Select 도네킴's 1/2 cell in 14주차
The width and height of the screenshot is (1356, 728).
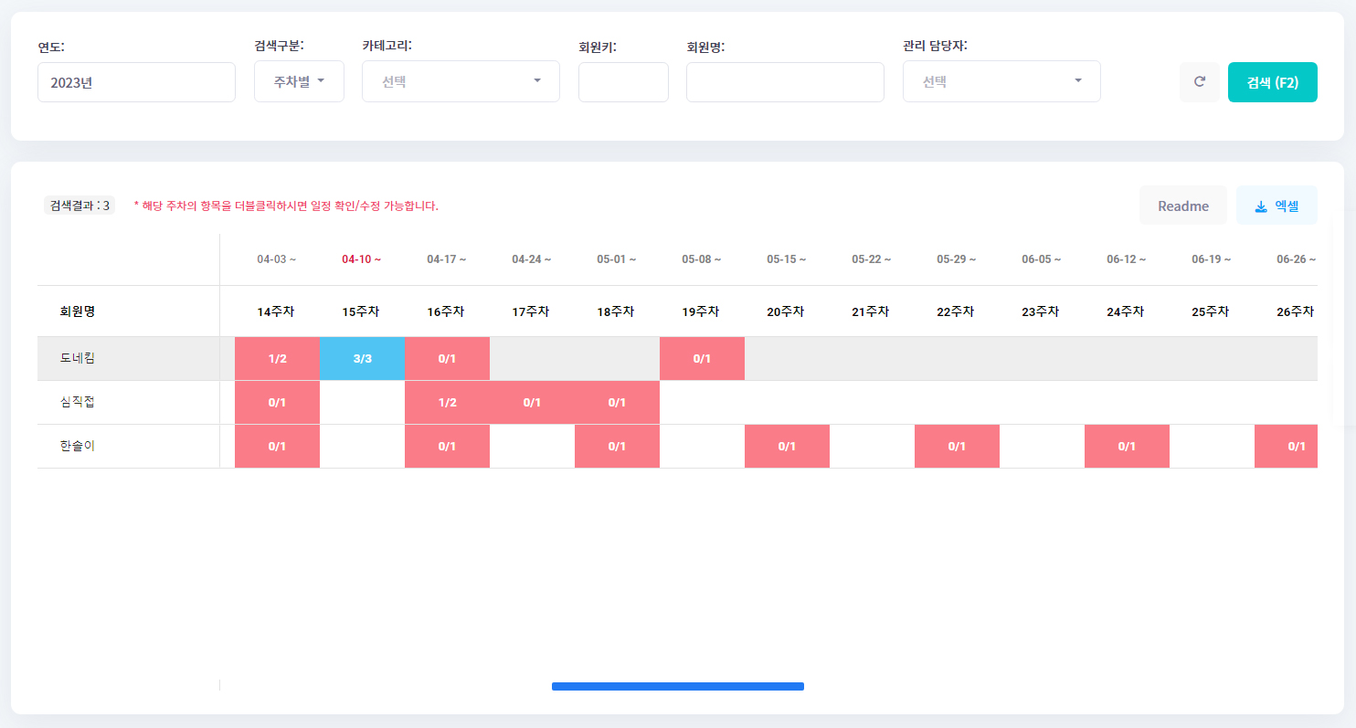click(277, 358)
